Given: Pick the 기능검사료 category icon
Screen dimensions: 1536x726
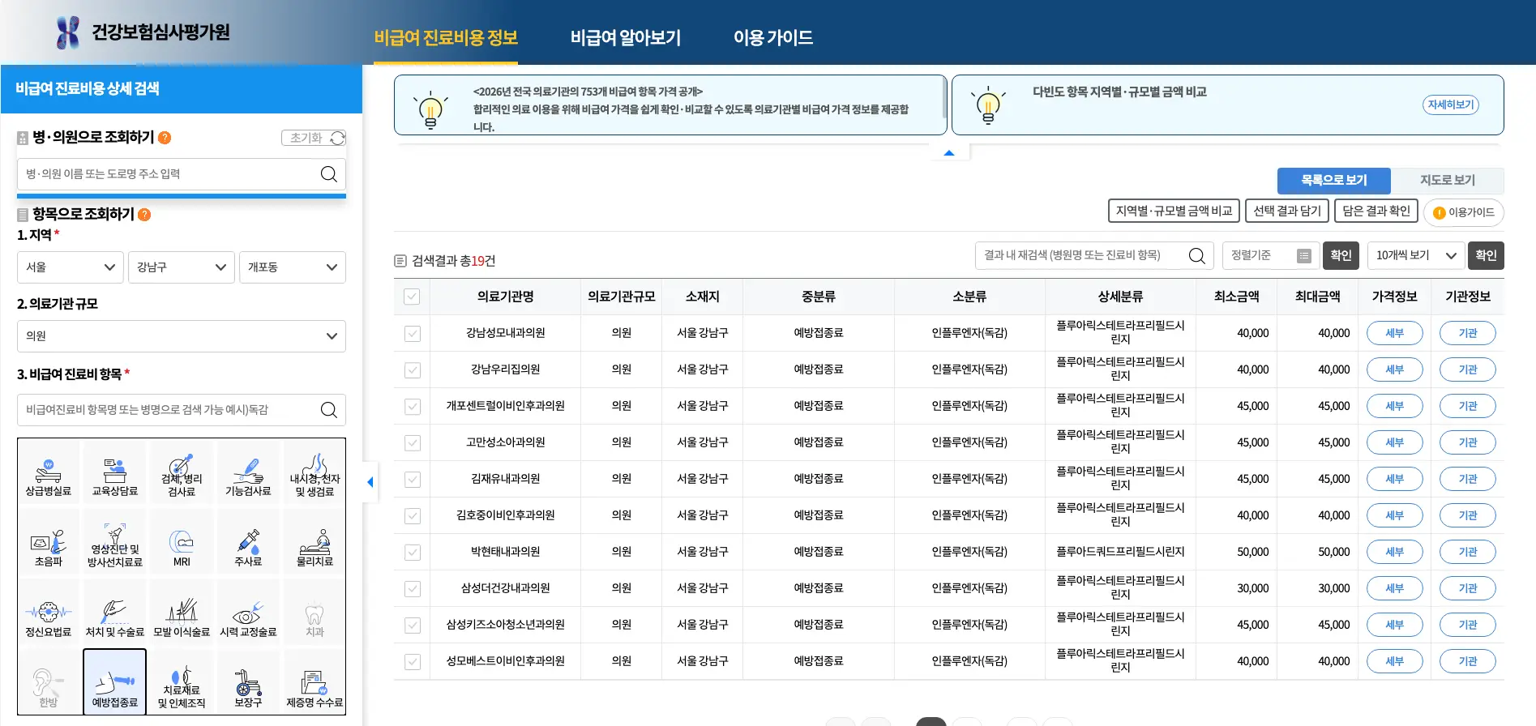Looking at the screenshot, I should (248, 472).
